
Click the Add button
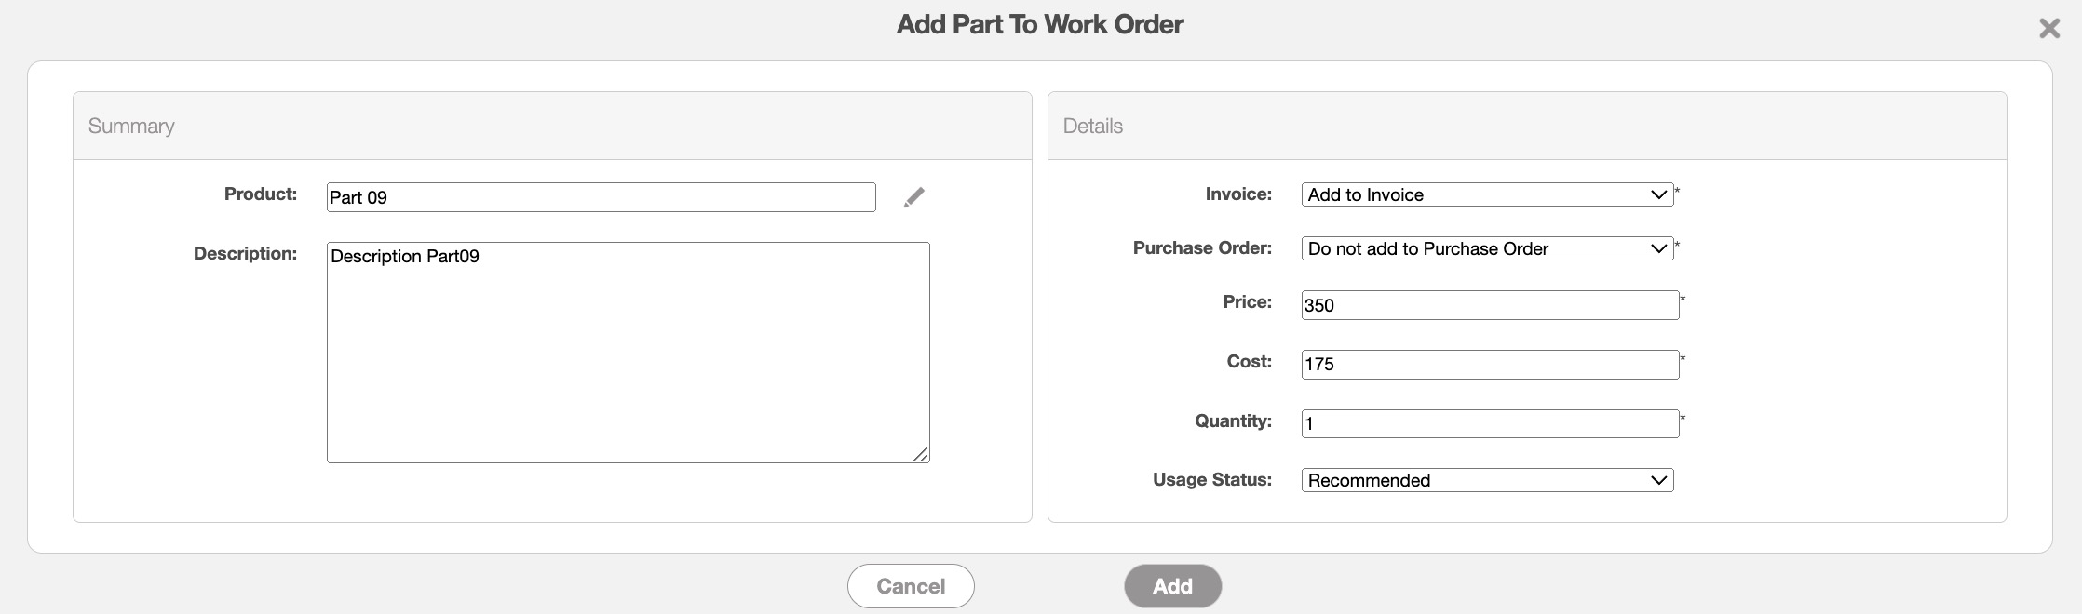pos(1171,586)
